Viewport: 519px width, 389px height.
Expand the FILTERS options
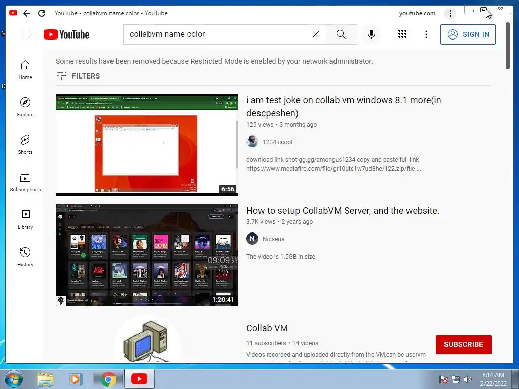click(79, 76)
